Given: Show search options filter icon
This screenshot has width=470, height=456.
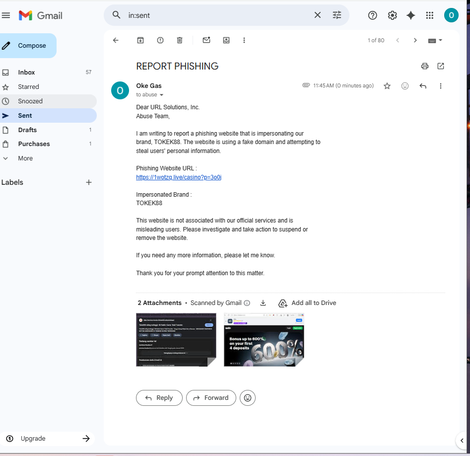Looking at the screenshot, I should pyautogui.click(x=337, y=15).
